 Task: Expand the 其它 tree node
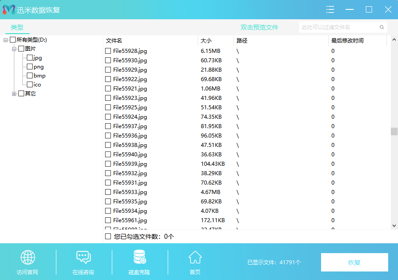pyautogui.click(x=14, y=94)
